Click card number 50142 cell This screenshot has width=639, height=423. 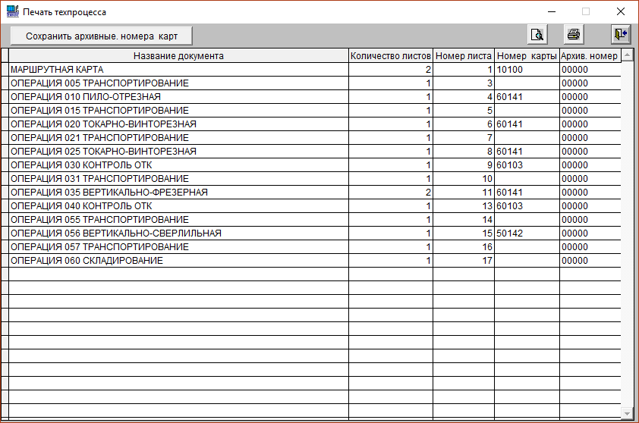pos(527,233)
